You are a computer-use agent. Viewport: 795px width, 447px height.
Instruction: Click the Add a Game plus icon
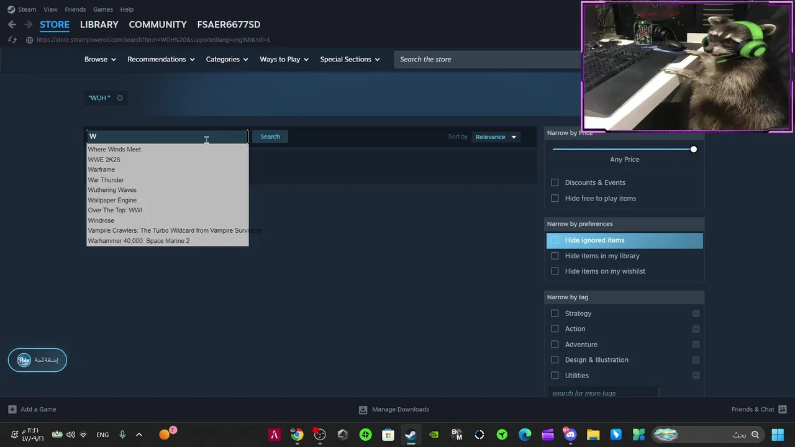(12, 409)
